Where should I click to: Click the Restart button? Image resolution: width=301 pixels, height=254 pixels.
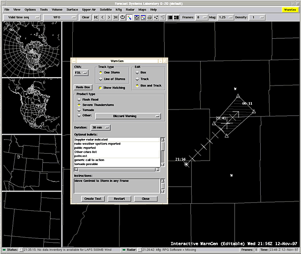(119, 199)
